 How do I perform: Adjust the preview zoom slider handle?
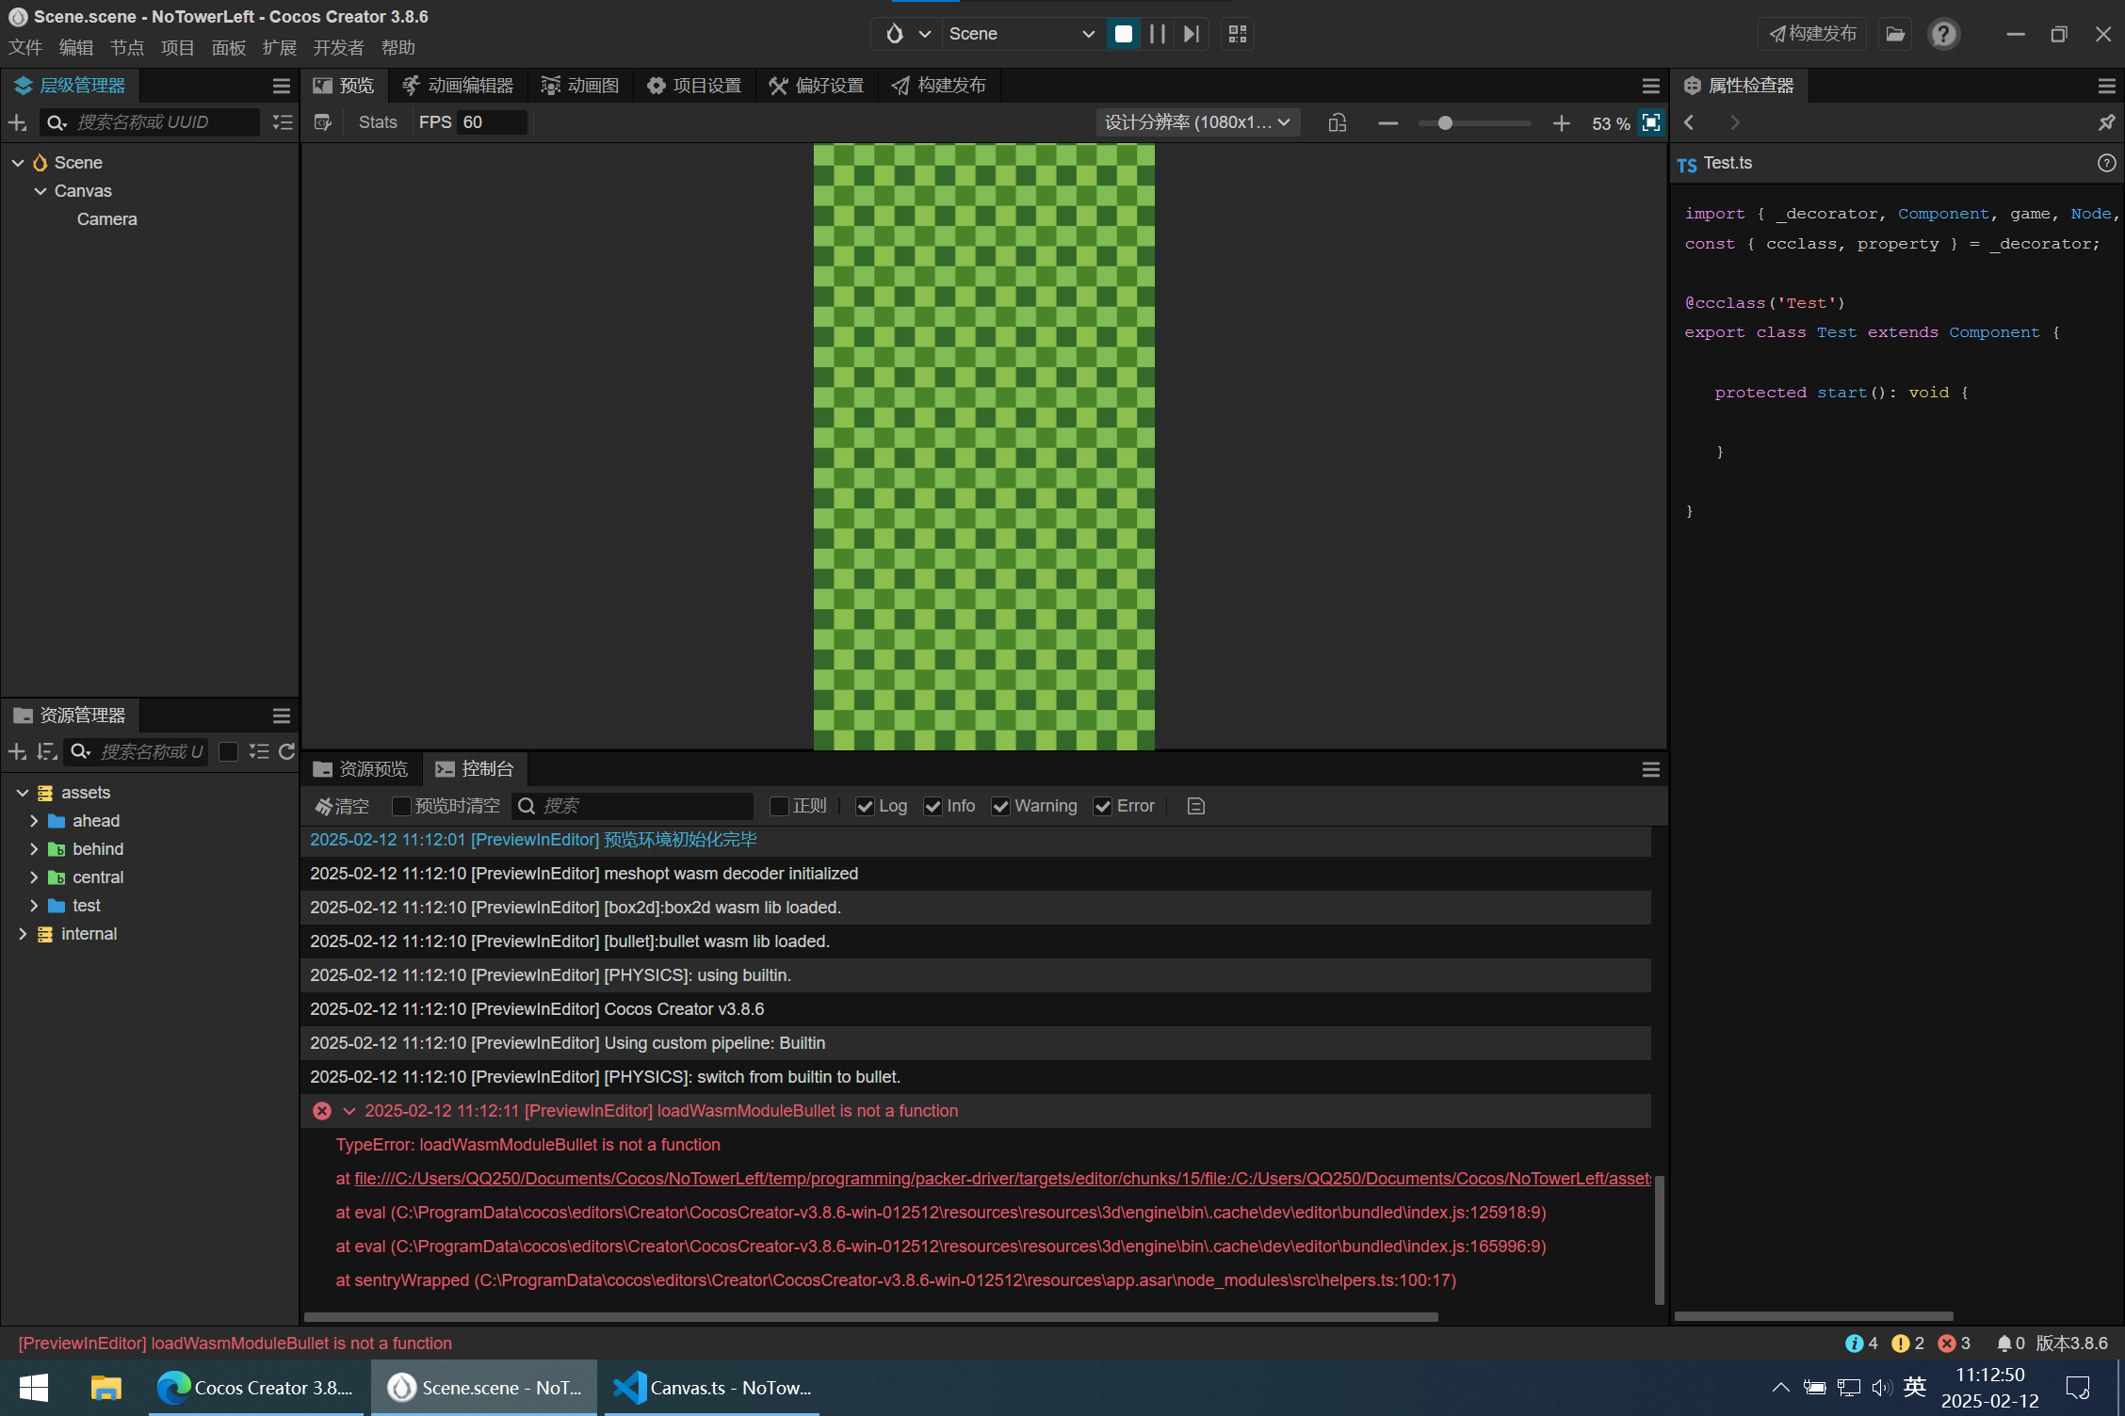tap(1444, 123)
